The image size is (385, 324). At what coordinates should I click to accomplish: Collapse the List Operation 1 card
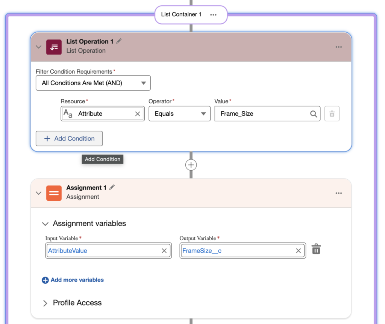(39, 47)
